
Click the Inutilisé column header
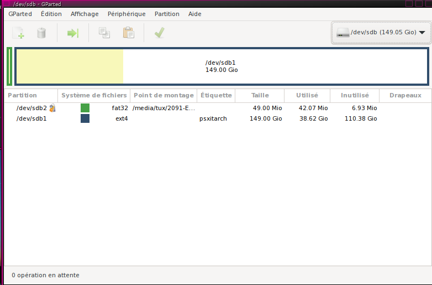tap(355, 95)
